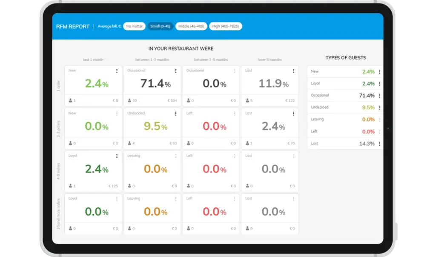Open kebab menu on Lost 2.4% card

pos(293,113)
